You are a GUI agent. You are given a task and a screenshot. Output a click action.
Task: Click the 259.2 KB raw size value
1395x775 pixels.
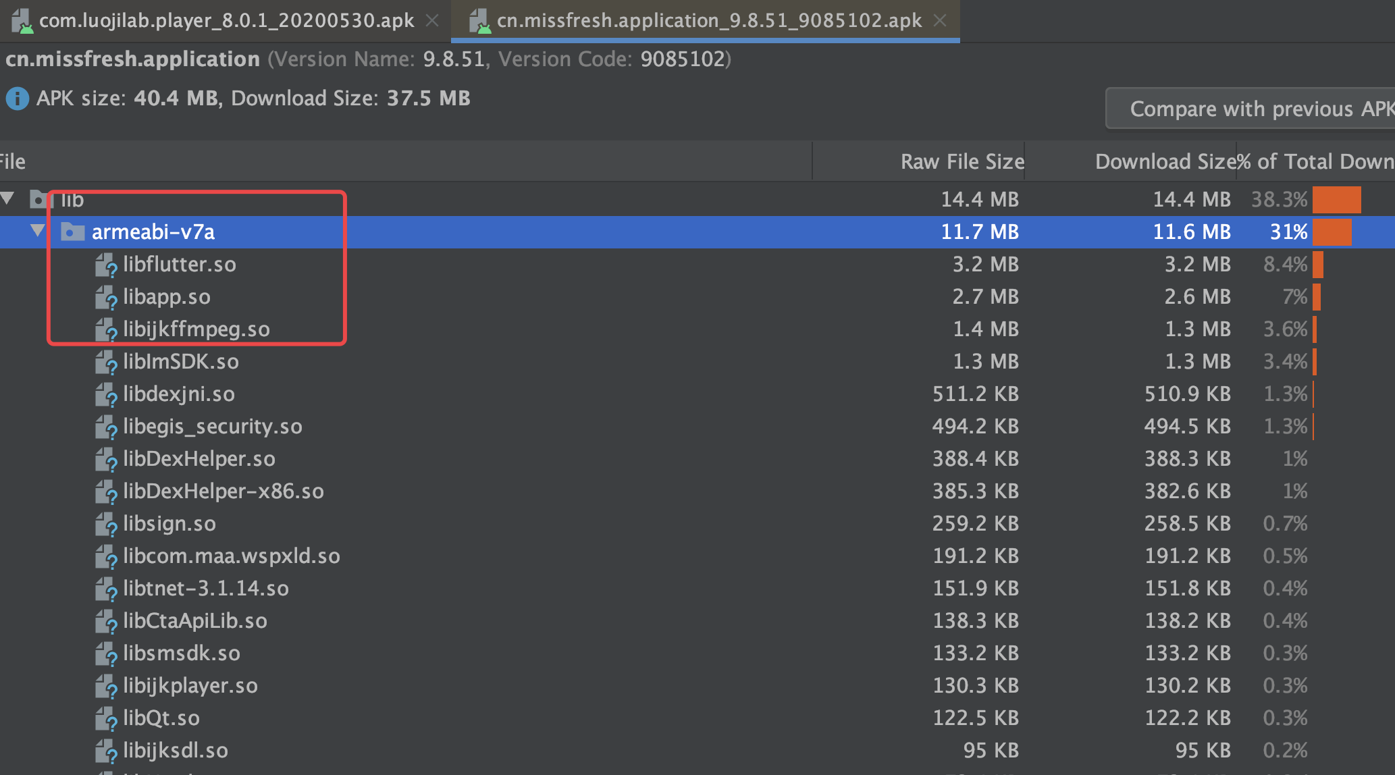(976, 523)
